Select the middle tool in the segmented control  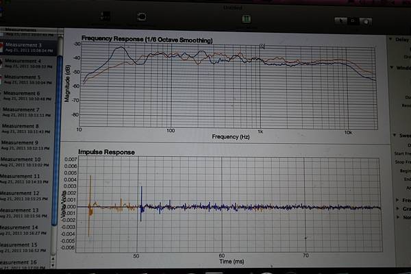353,21
